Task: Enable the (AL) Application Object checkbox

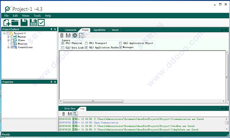Action: [x=120, y=43]
